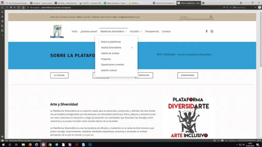
Task: Expand the search engine dropdown arrow
Action: 255,7
